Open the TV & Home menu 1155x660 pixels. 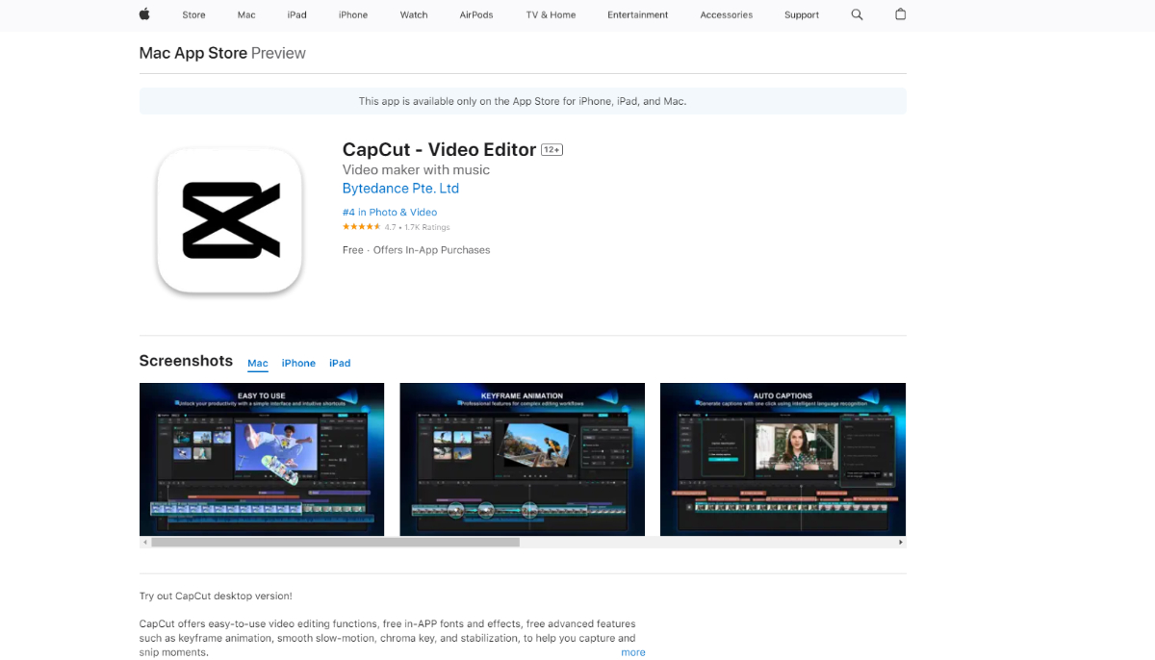pyautogui.click(x=551, y=15)
